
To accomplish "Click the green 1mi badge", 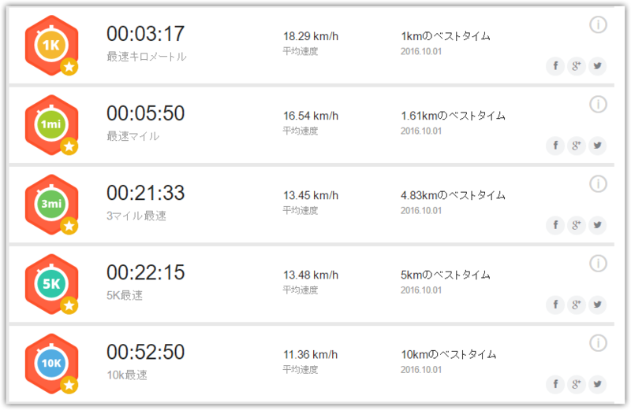I will (51, 125).
